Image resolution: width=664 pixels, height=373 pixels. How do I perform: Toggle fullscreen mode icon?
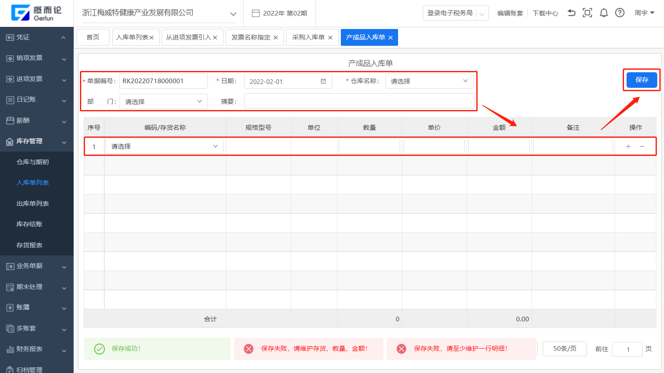click(x=587, y=13)
